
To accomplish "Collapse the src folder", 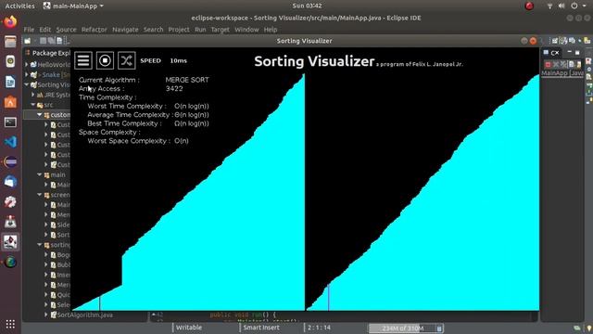I will [33, 105].
